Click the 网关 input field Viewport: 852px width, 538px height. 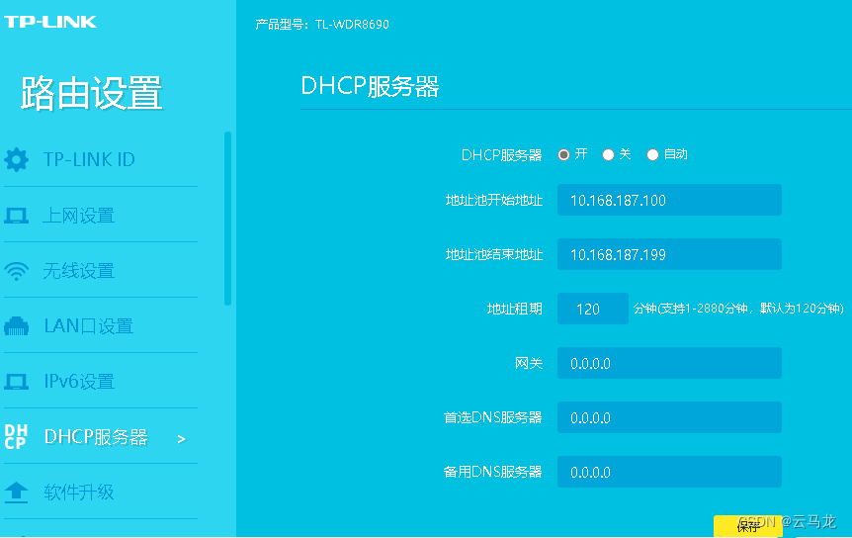pyautogui.click(x=669, y=363)
